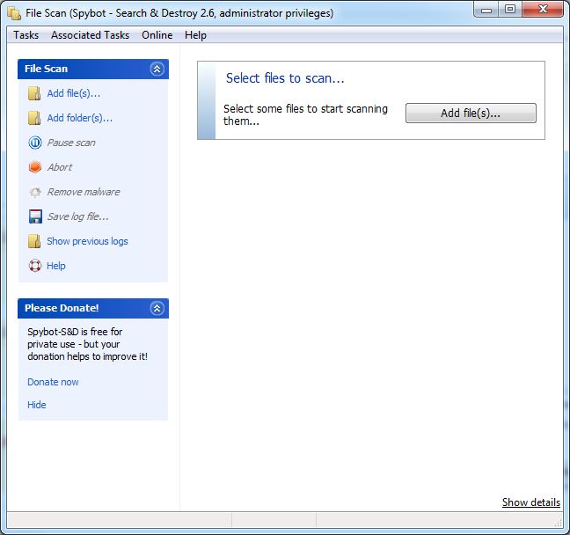Click the Spybot app icon in title bar
This screenshot has width=570, height=535.
(x=14, y=13)
